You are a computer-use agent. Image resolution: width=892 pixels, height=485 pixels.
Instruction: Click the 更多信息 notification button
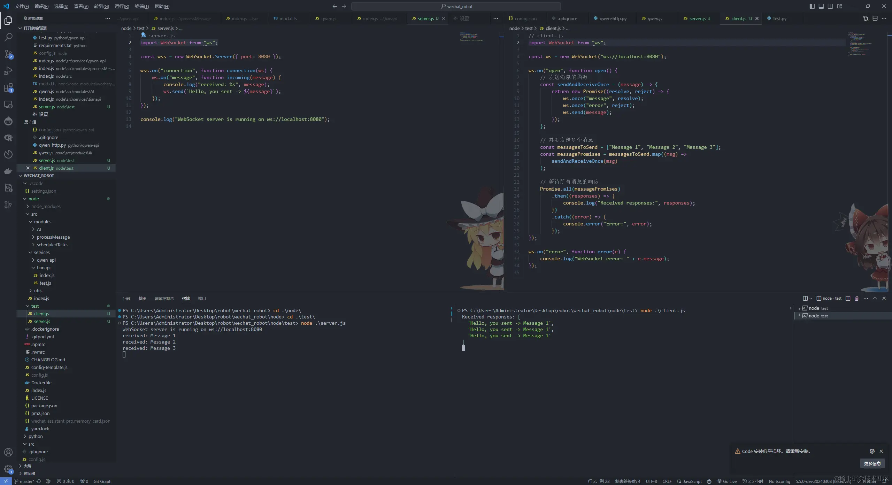[x=872, y=464]
